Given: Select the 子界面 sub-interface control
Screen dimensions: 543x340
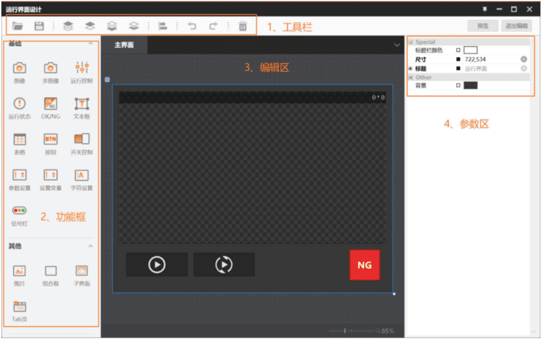Looking at the screenshot, I should pos(82,275).
